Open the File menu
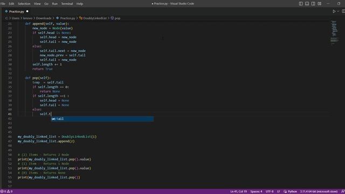Screen dimensions: 345x194 point(3,4)
